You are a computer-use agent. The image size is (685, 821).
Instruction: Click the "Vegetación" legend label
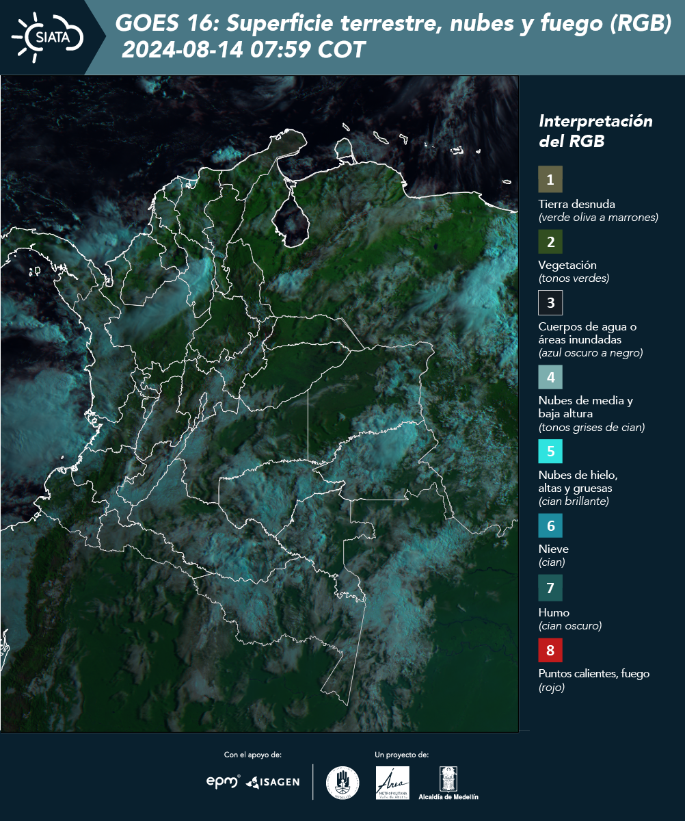(x=567, y=265)
